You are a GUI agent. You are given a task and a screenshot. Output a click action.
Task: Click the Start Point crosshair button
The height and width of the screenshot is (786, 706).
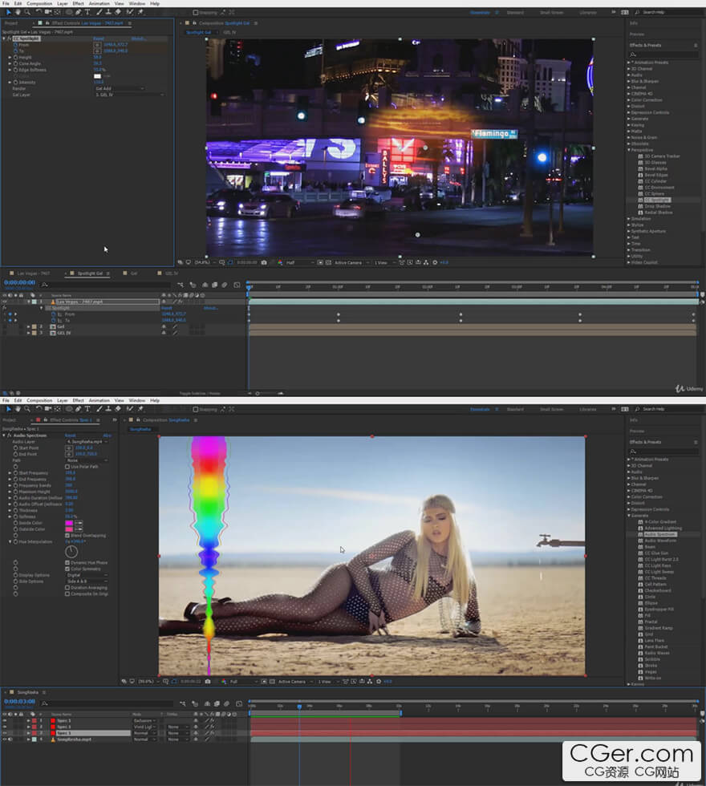(x=69, y=448)
